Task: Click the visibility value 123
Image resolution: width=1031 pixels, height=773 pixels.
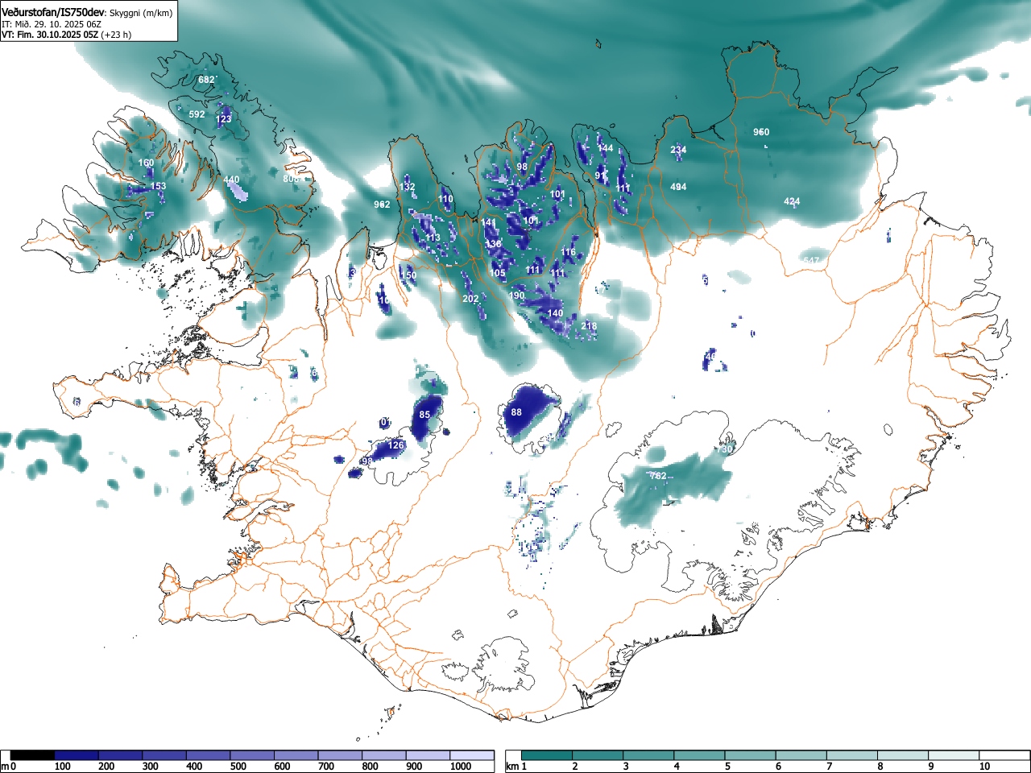Action: (223, 118)
